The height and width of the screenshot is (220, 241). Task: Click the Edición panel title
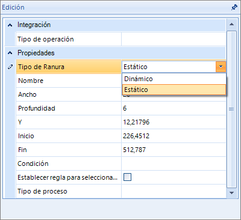click(x=13, y=7)
